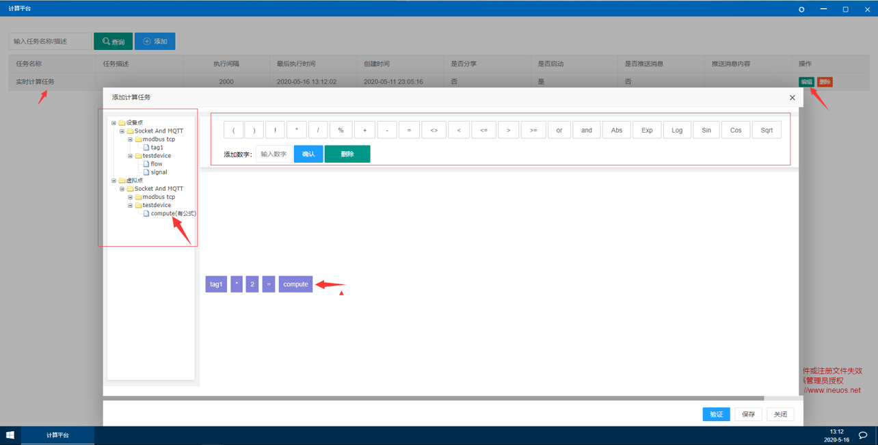Choose the signal point under testdevice
This screenshot has height=445, width=878.
point(158,172)
